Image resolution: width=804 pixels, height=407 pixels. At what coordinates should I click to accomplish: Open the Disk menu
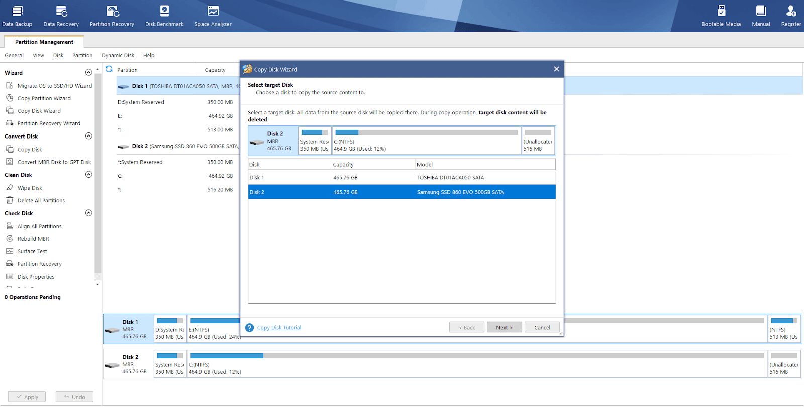(x=58, y=56)
